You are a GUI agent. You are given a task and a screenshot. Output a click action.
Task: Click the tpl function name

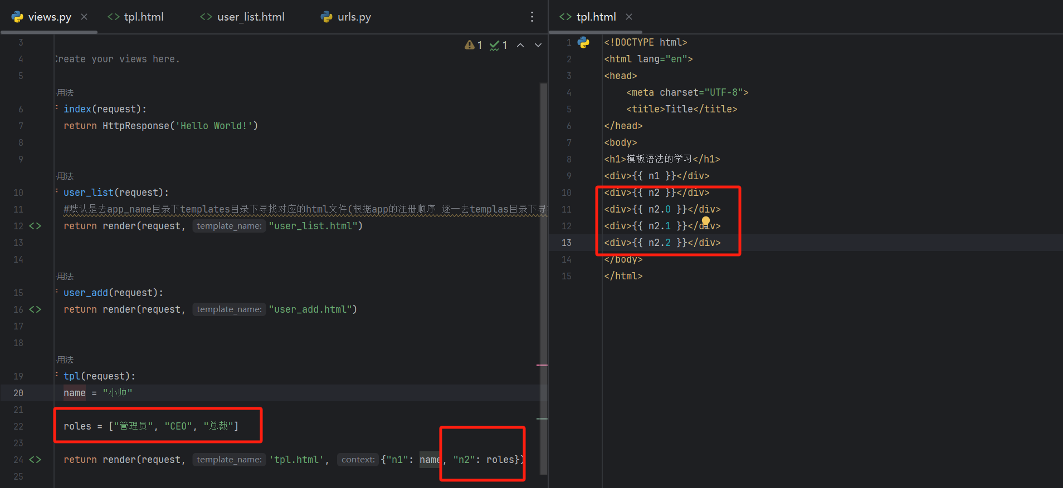pyautogui.click(x=72, y=376)
